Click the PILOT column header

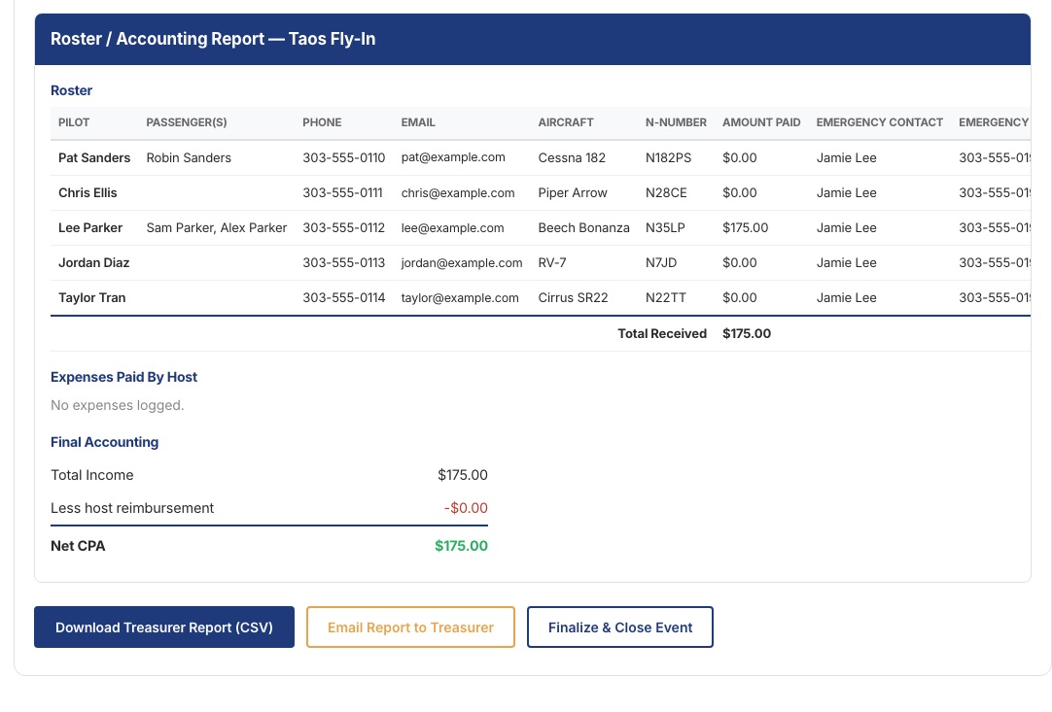pos(74,122)
